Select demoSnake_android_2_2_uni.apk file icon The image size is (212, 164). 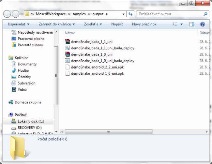pyautogui.click(x=67, y=67)
